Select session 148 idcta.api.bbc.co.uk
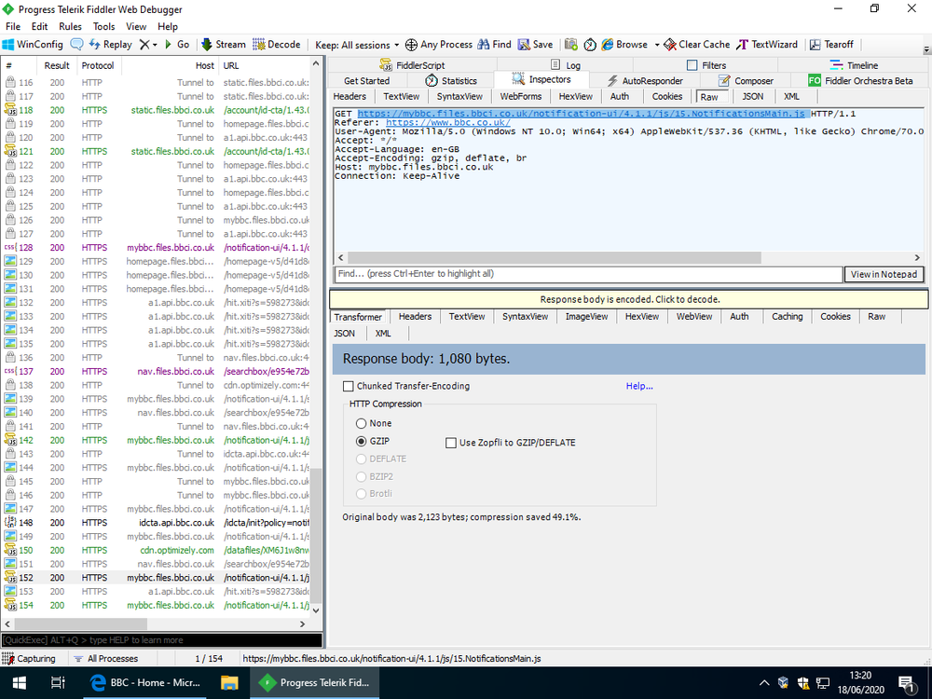The height and width of the screenshot is (699, 932). (157, 523)
